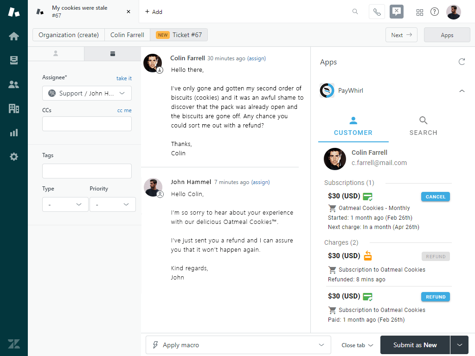Open the Customers icon in sidebar
This screenshot has height=356, width=475.
[14, 84]
